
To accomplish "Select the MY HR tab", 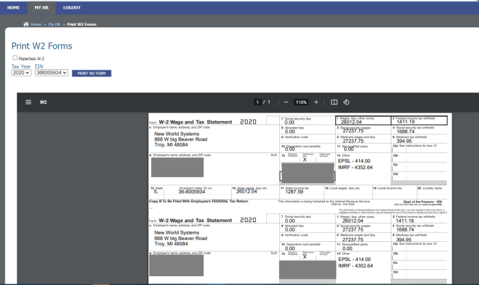I will [42, 7].
